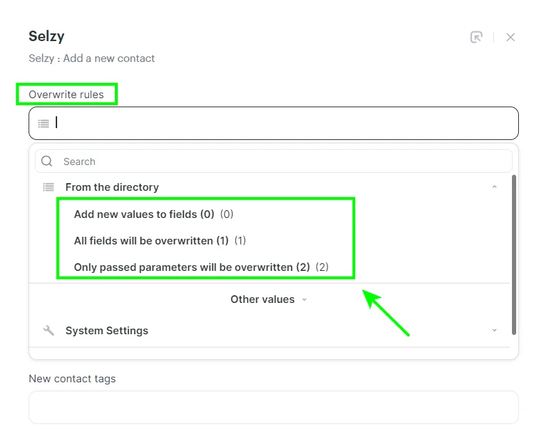Collapse the From the directory section

(495, 187)
